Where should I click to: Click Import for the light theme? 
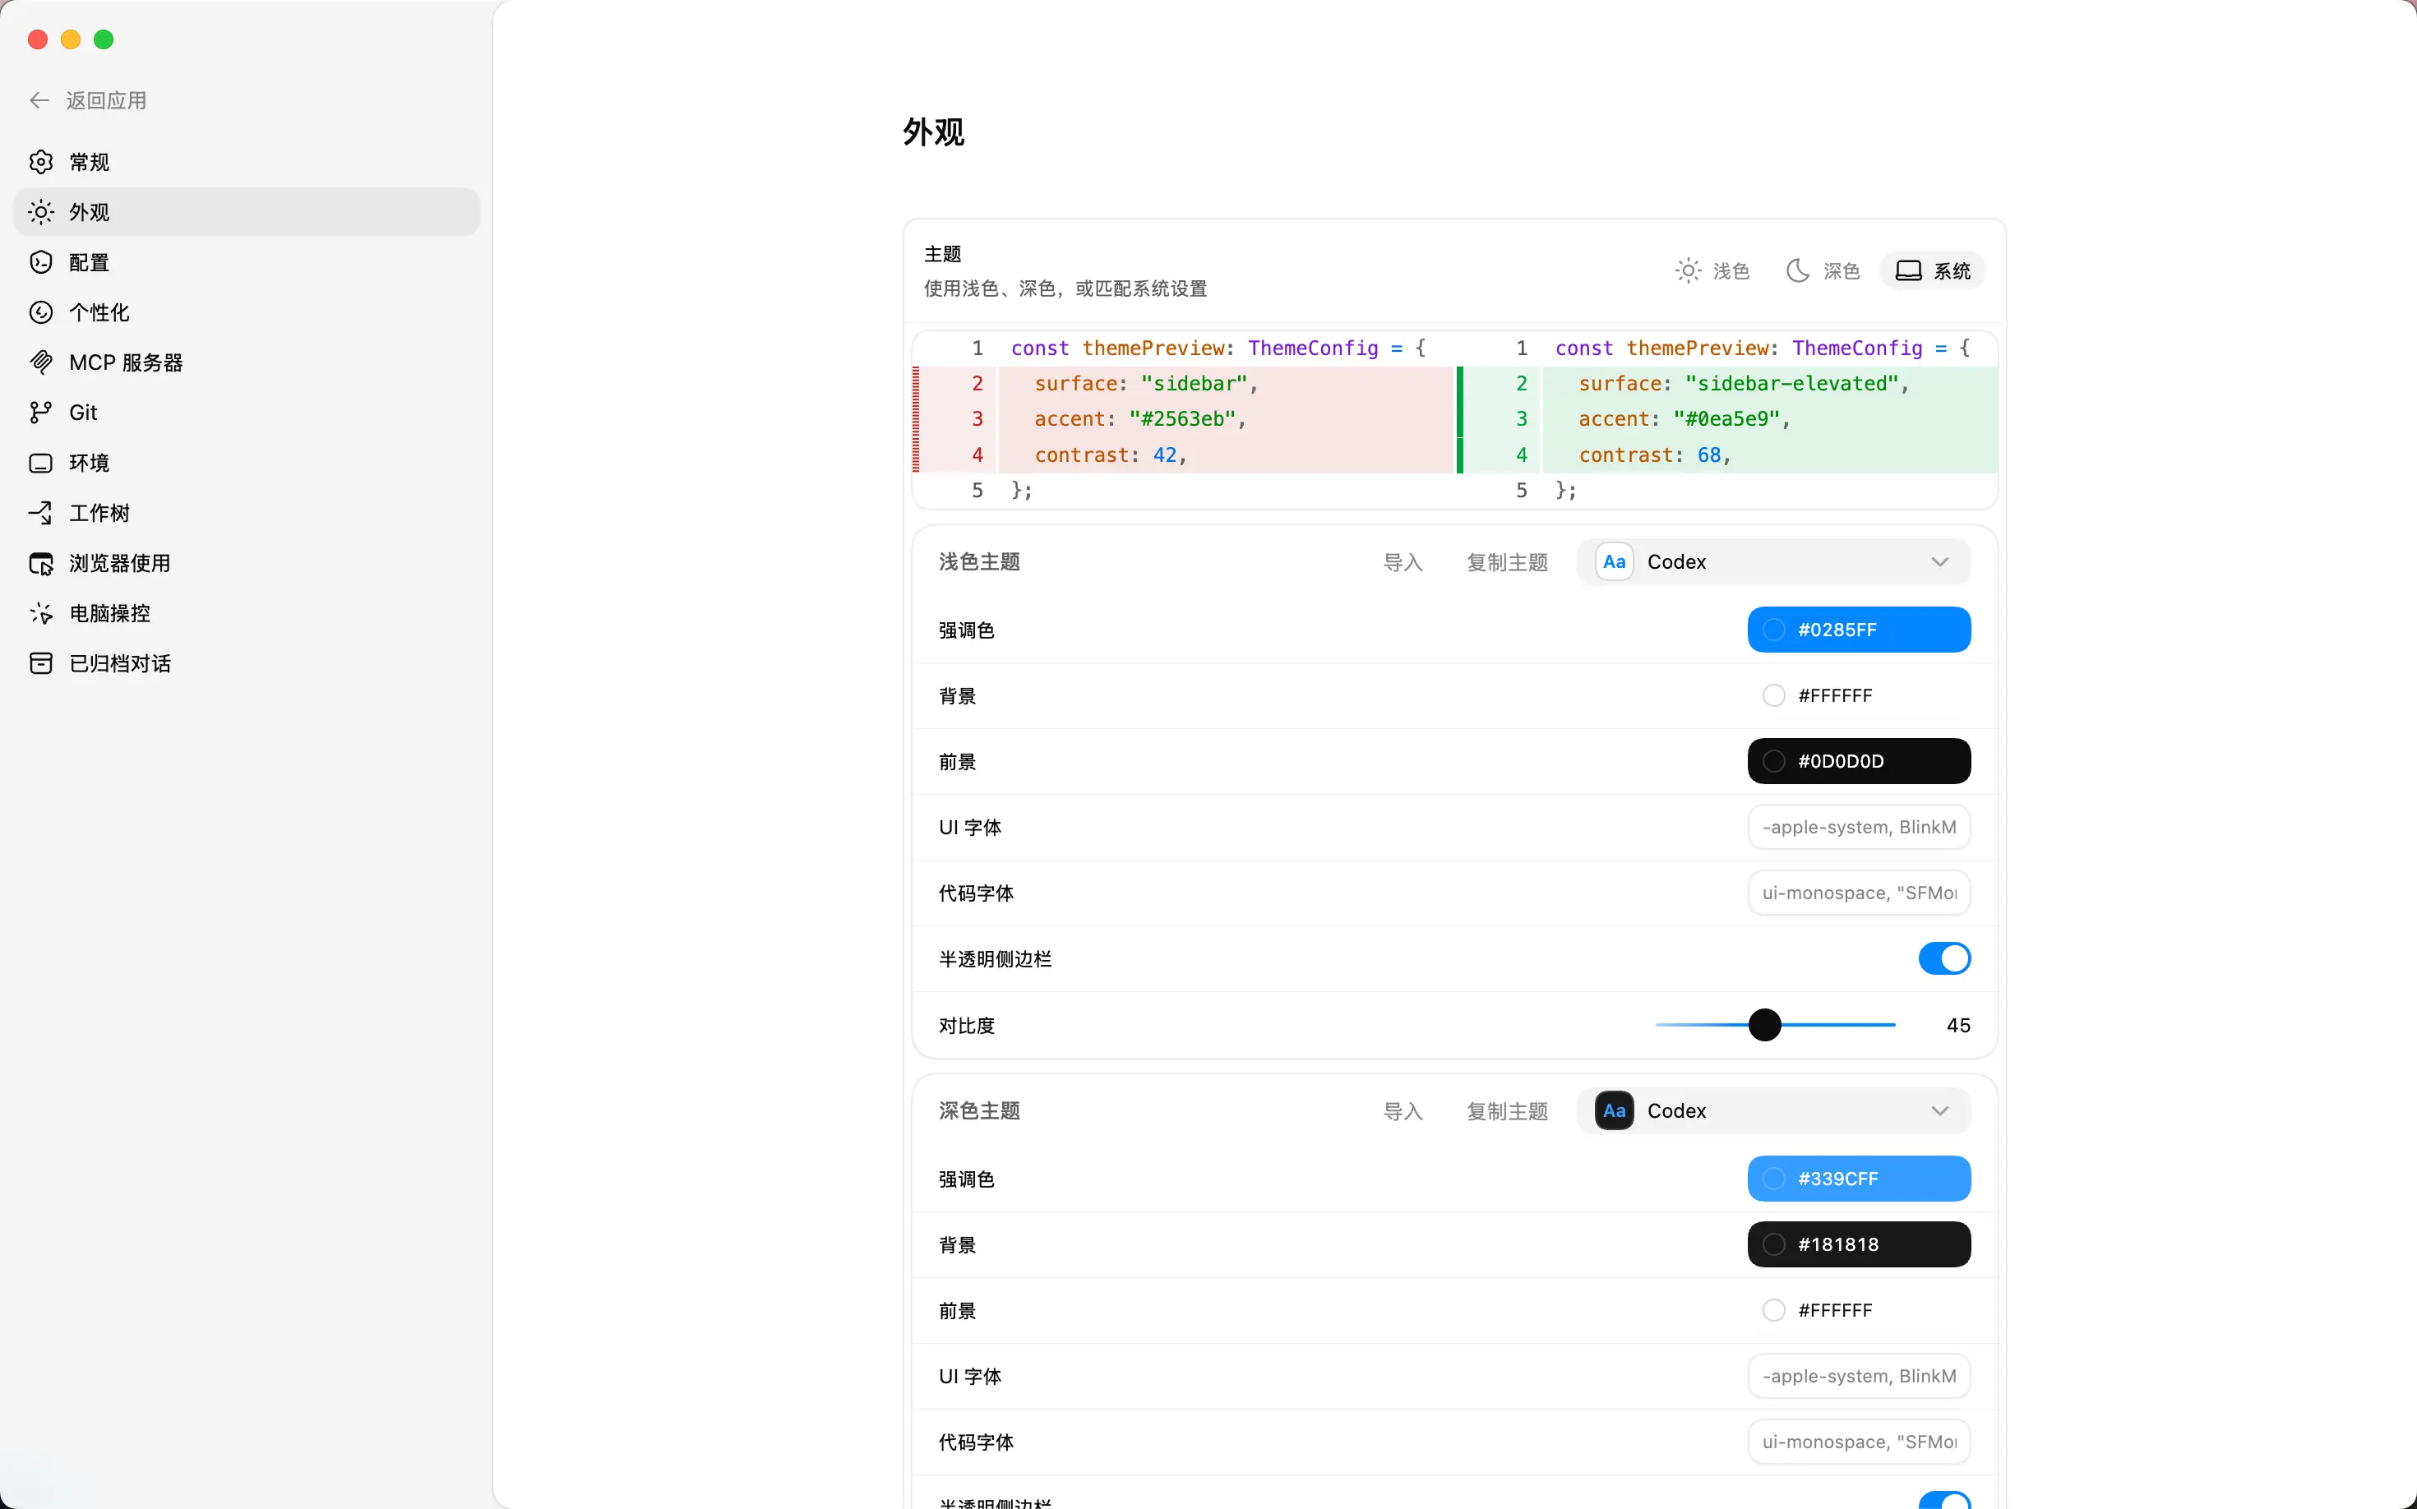coord(1402,562)
